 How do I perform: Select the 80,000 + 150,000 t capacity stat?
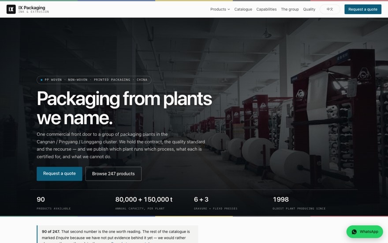[x=144, y=203]
